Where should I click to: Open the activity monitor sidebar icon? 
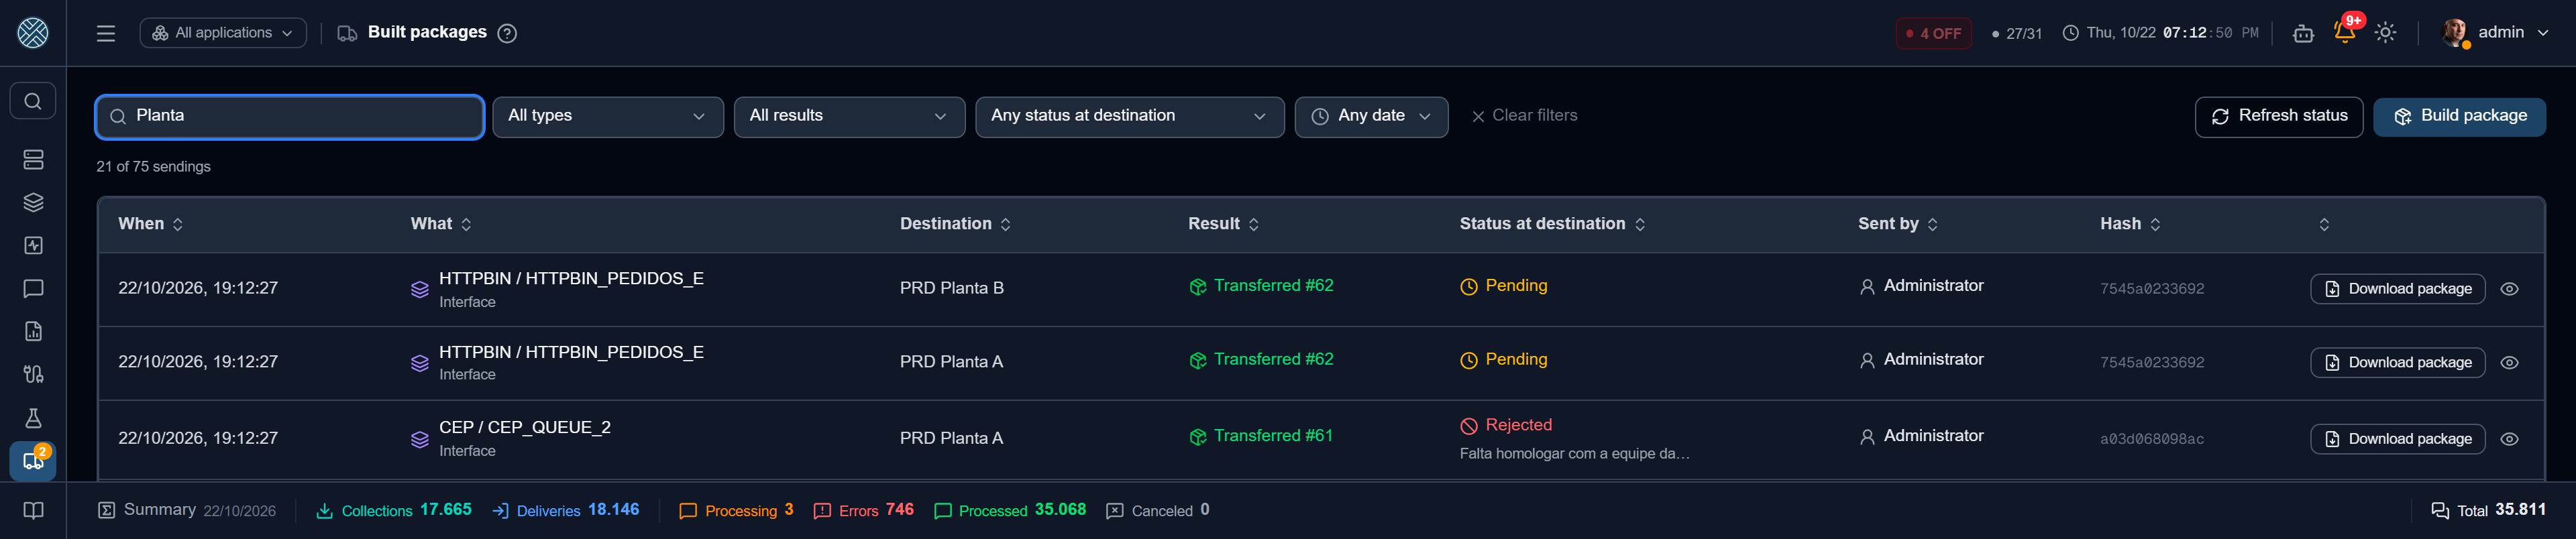tap(33, 246)
